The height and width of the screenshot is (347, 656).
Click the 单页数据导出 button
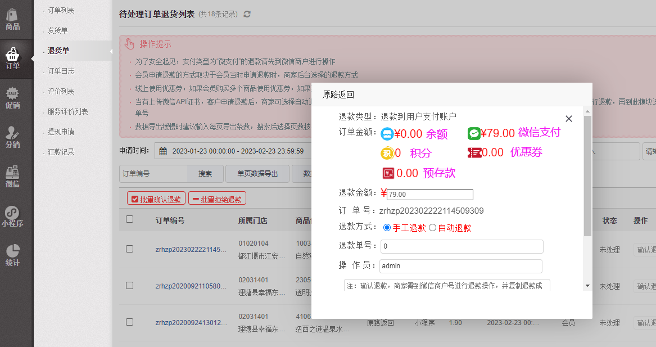[x=257, y=174]
